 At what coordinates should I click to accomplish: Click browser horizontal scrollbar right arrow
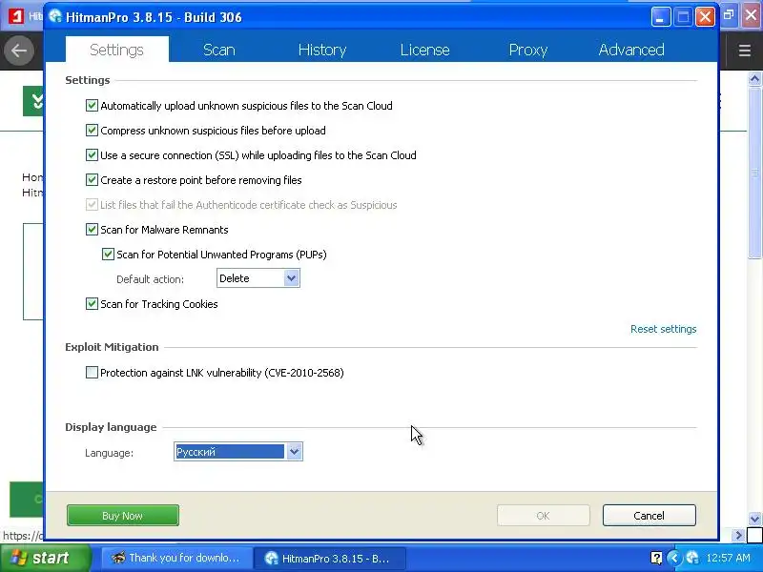click(x=739, y=535)
